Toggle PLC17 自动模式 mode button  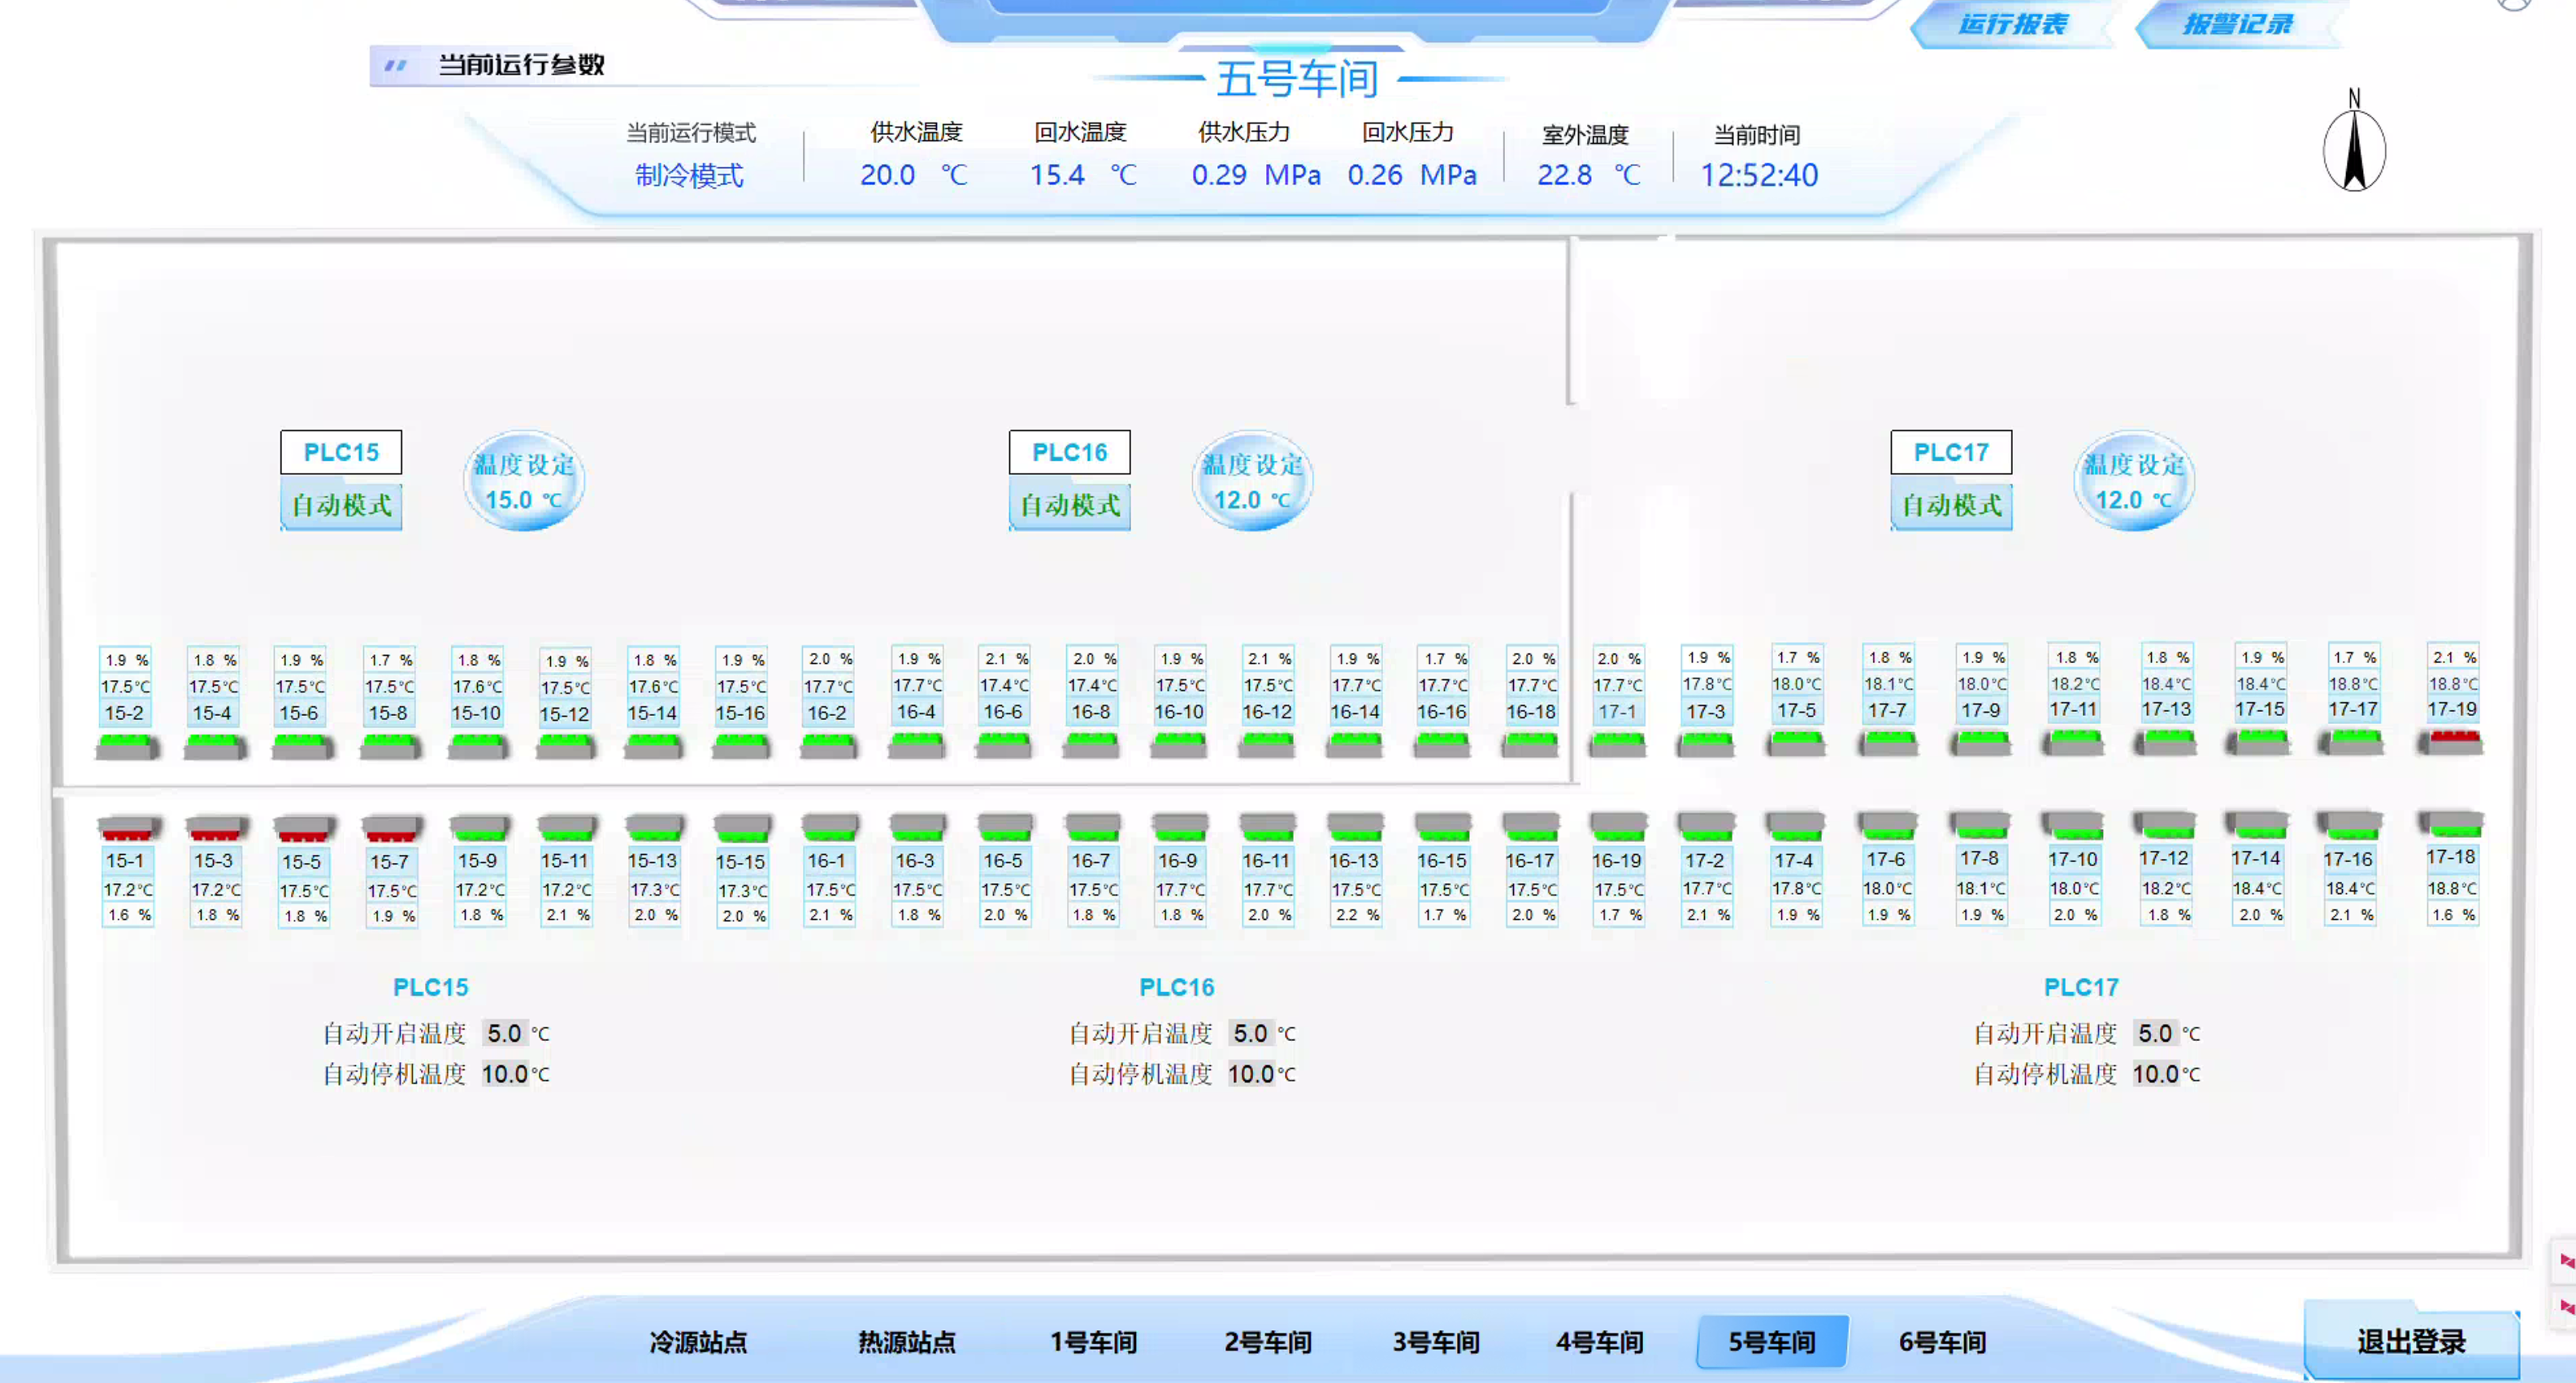1950,505
